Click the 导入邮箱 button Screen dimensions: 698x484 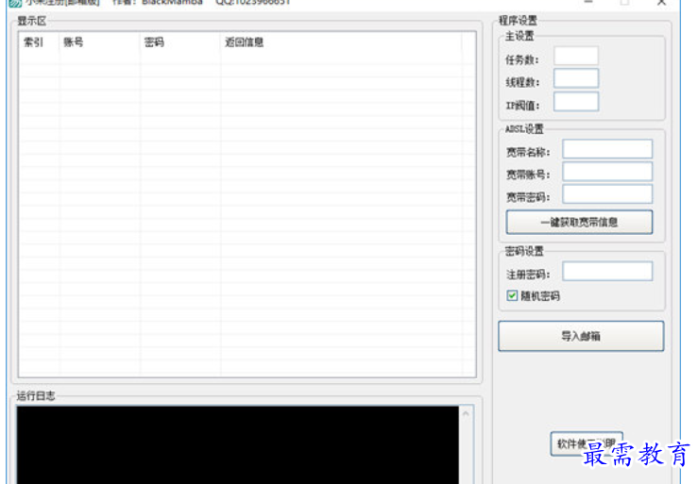point(581,336)
